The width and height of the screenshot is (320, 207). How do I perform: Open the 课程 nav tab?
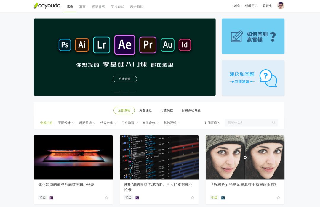pyautogui.click(x=70, y=6)
